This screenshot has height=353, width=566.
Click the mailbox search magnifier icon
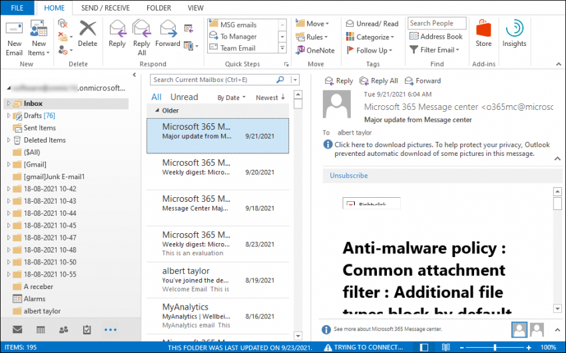280,80
